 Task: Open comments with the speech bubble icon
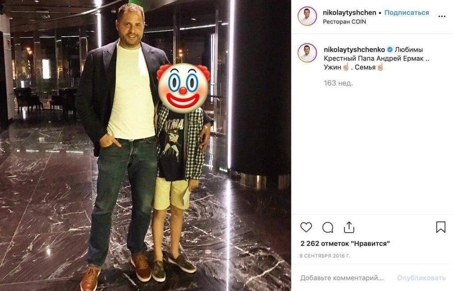tap(328, 227)
